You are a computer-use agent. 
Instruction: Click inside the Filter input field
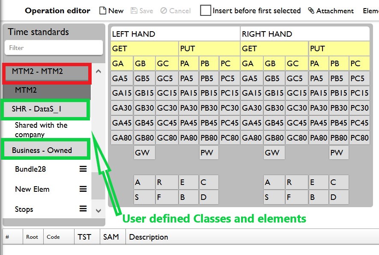point(53,48)
